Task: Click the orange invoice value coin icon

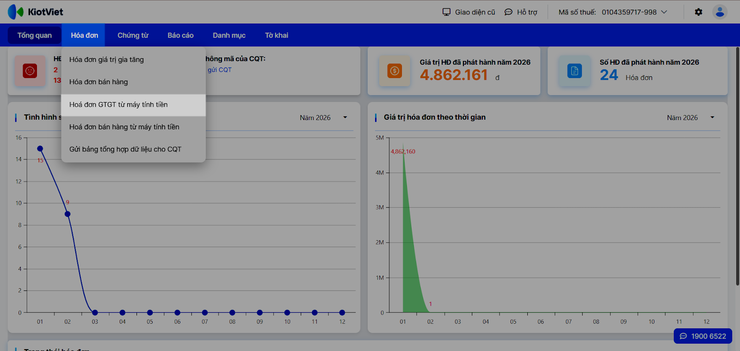Action: [395, 71]
